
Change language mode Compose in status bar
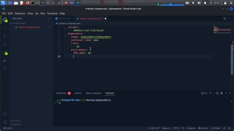(191, 128)
